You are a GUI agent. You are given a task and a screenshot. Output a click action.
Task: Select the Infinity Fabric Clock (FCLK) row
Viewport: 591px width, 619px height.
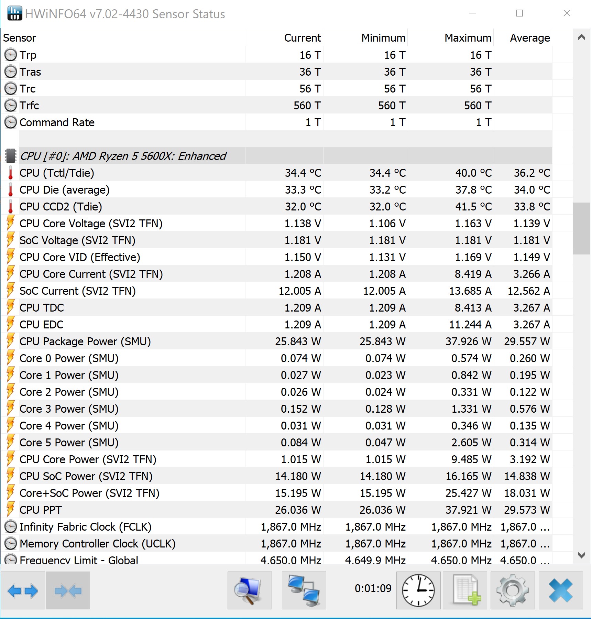click(x=85, y=527)
